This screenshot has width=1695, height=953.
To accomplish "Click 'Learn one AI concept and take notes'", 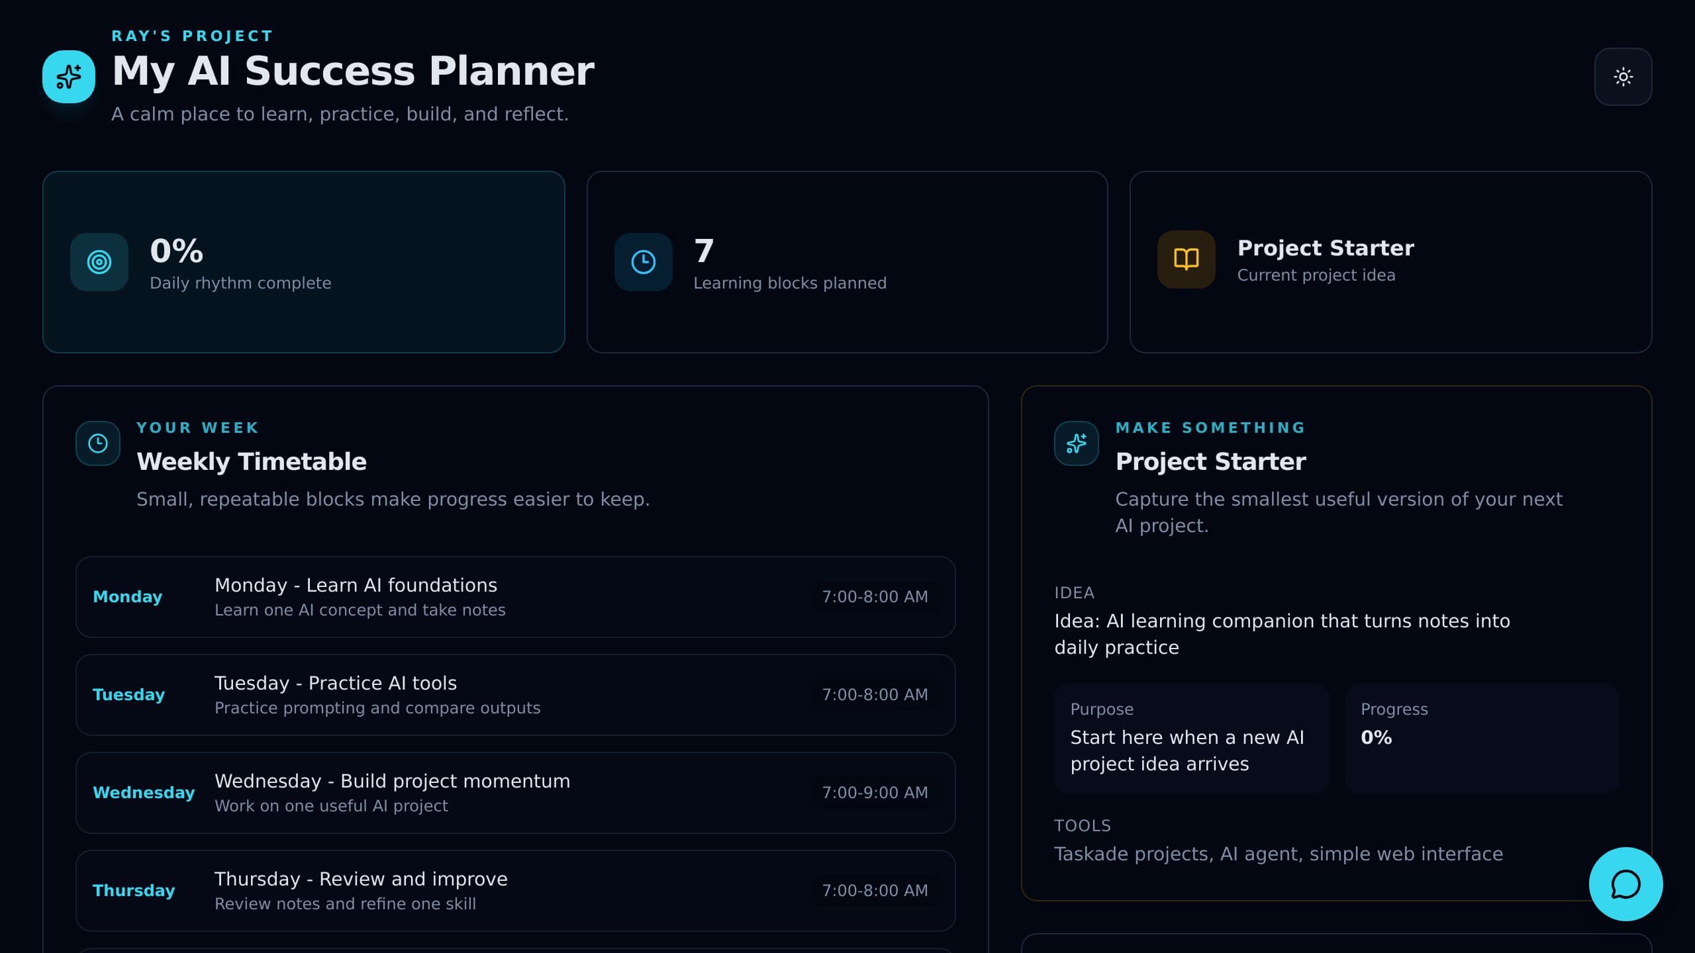I will coord(360,610).
